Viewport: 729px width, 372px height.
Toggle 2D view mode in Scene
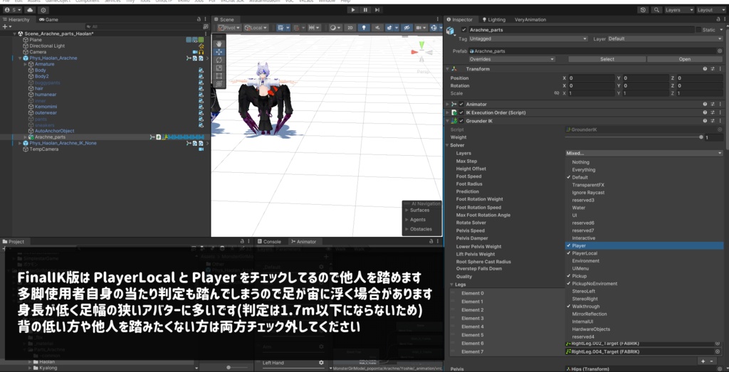[350, 28]
